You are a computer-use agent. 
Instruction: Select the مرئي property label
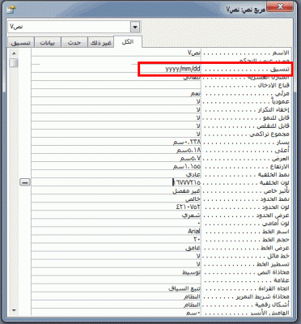pyautogui.click(x=282, y=94)
